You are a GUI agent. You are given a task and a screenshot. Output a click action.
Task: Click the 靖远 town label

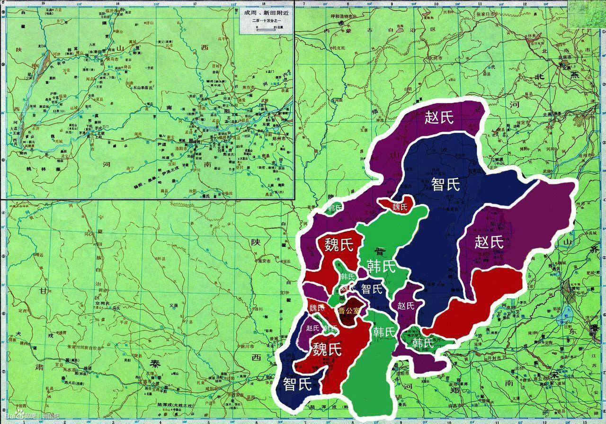tap(40, 255)
